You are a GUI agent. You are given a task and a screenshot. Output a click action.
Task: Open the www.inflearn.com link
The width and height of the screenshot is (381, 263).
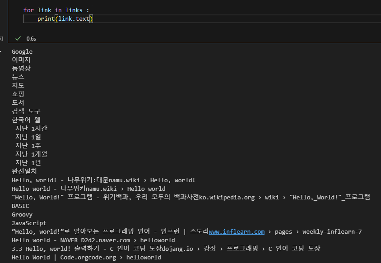[x=237, y=232]
